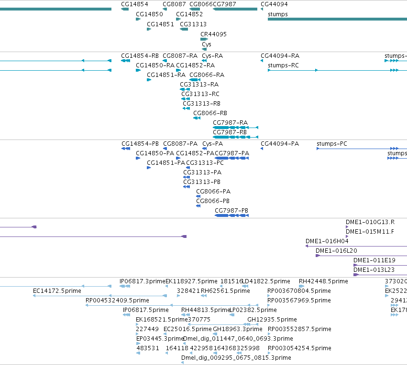This screenshot has height=365, width=407.
Task: Click the CG31313-RA transcript label
Action: (x=199, y=85)
